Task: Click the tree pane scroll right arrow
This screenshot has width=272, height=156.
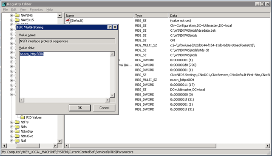Action: [x=55, y=146]
